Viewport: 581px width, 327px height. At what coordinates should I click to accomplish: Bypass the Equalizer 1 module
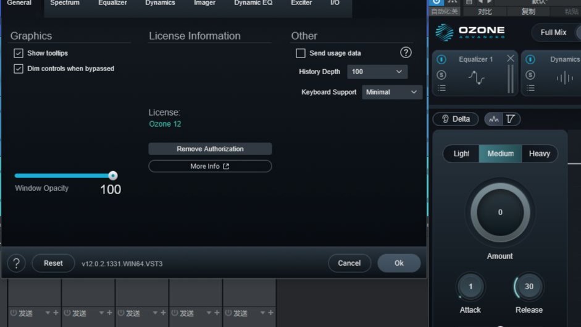441,59
